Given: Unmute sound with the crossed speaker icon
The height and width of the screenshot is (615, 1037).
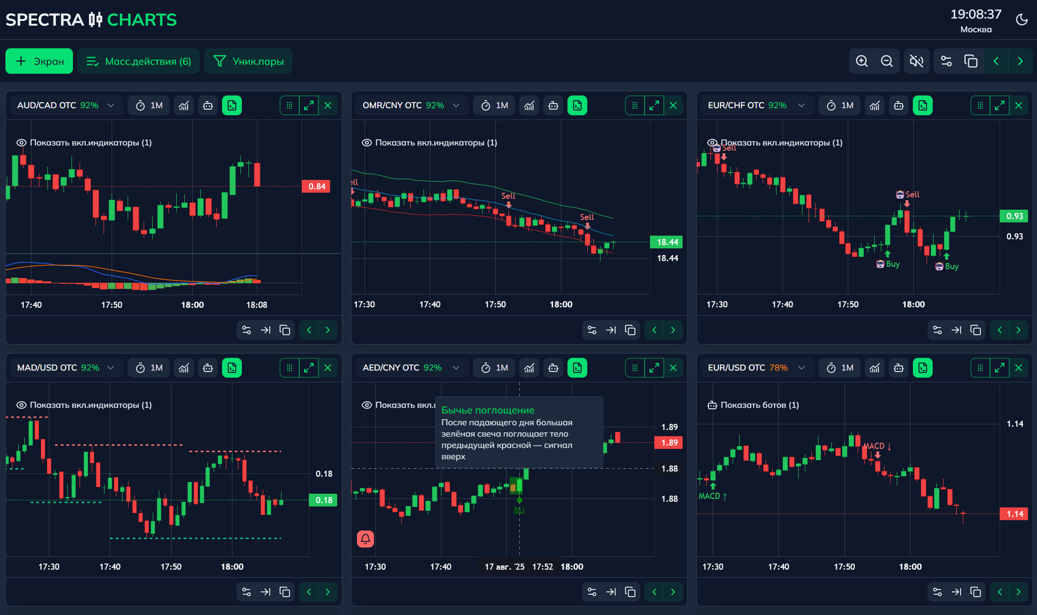Looking at the screenshot, I should pos(916,61).
